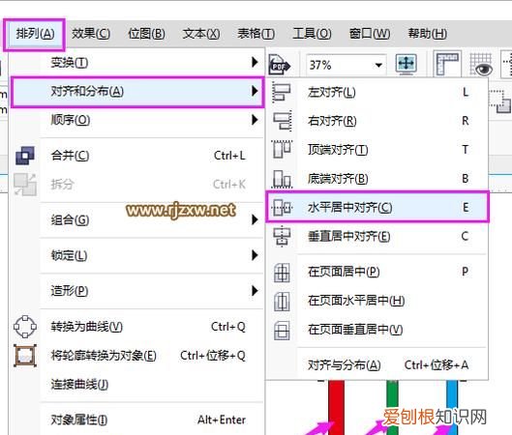
Task: Select 底端对齐(B) in the submenu
Action: 377,179
